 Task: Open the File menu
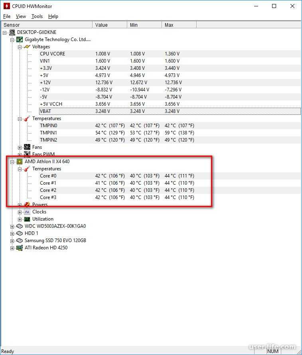pyautogui.click(x=7, y=16)
